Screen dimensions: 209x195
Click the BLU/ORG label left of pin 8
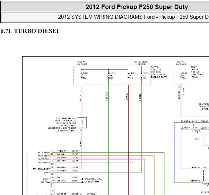tap(195, 167)
